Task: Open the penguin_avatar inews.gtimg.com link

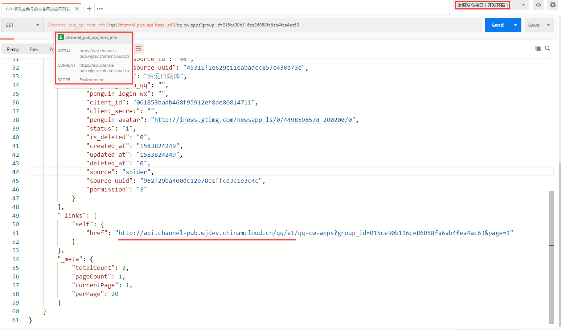Action: click(253, 120)
